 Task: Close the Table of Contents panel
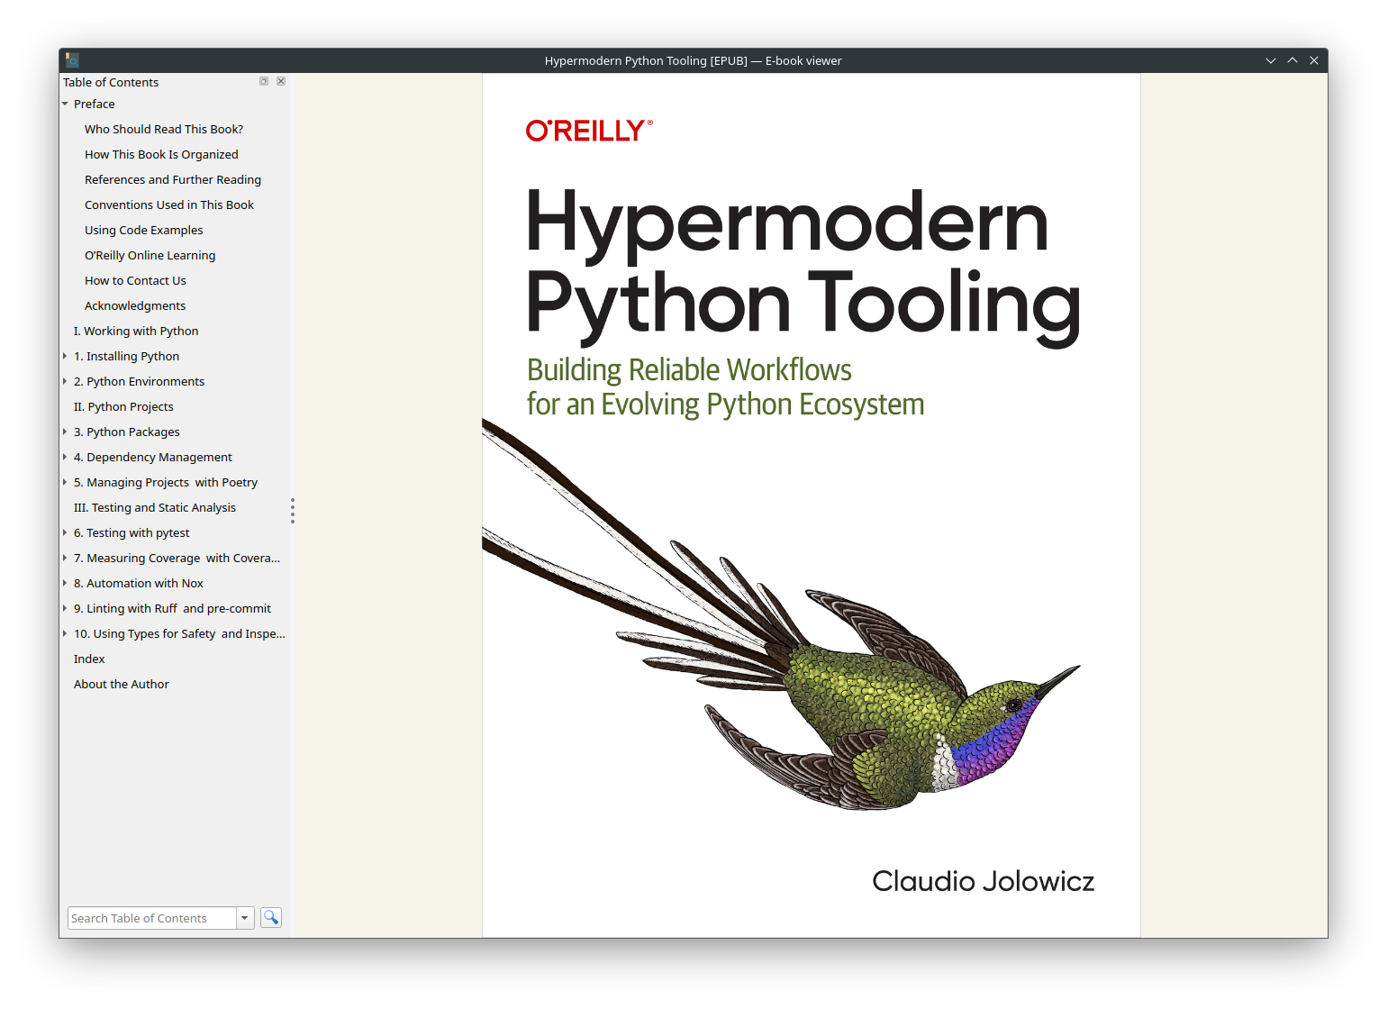click(x=281, y=81)
